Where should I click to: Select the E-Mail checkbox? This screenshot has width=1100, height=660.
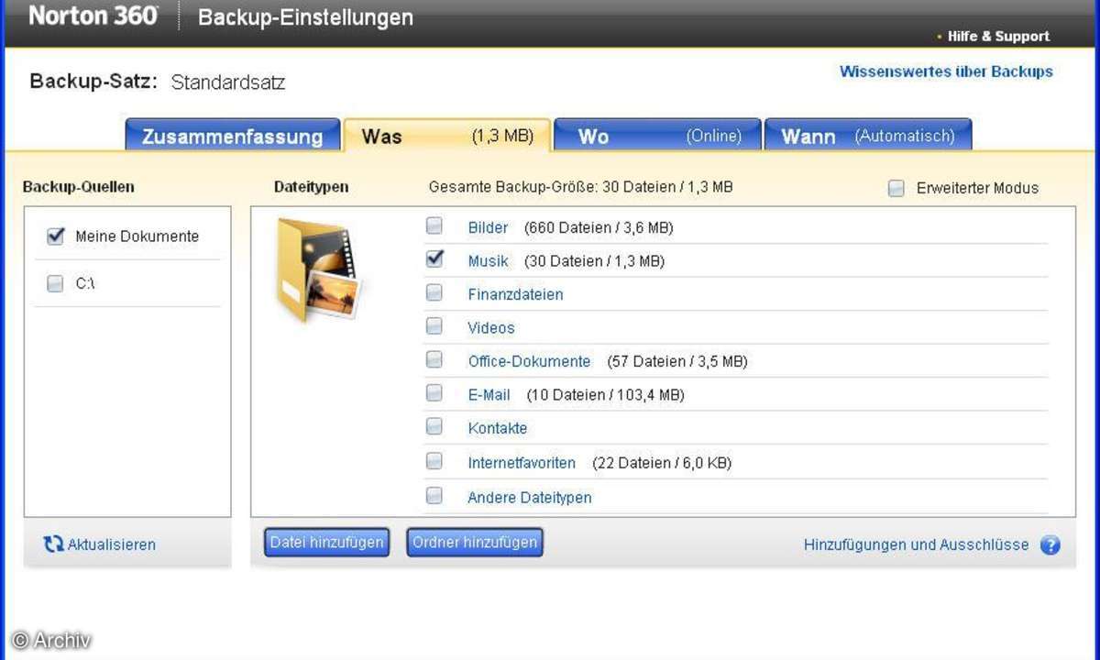[x=434, y=394]
